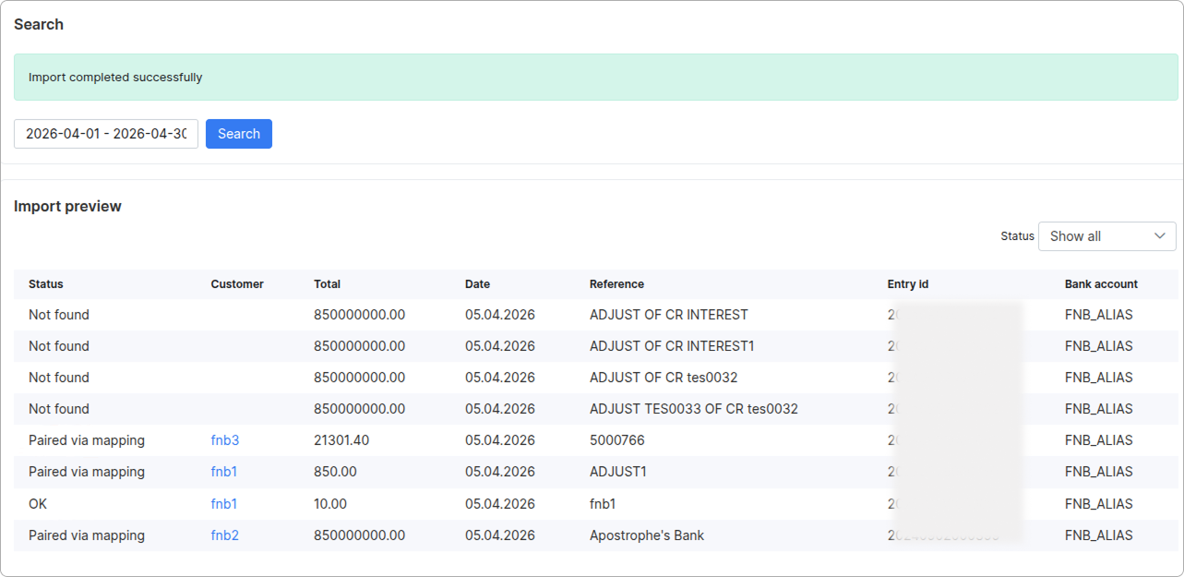
Task: Click the Status column header
Action: (46, 284)
